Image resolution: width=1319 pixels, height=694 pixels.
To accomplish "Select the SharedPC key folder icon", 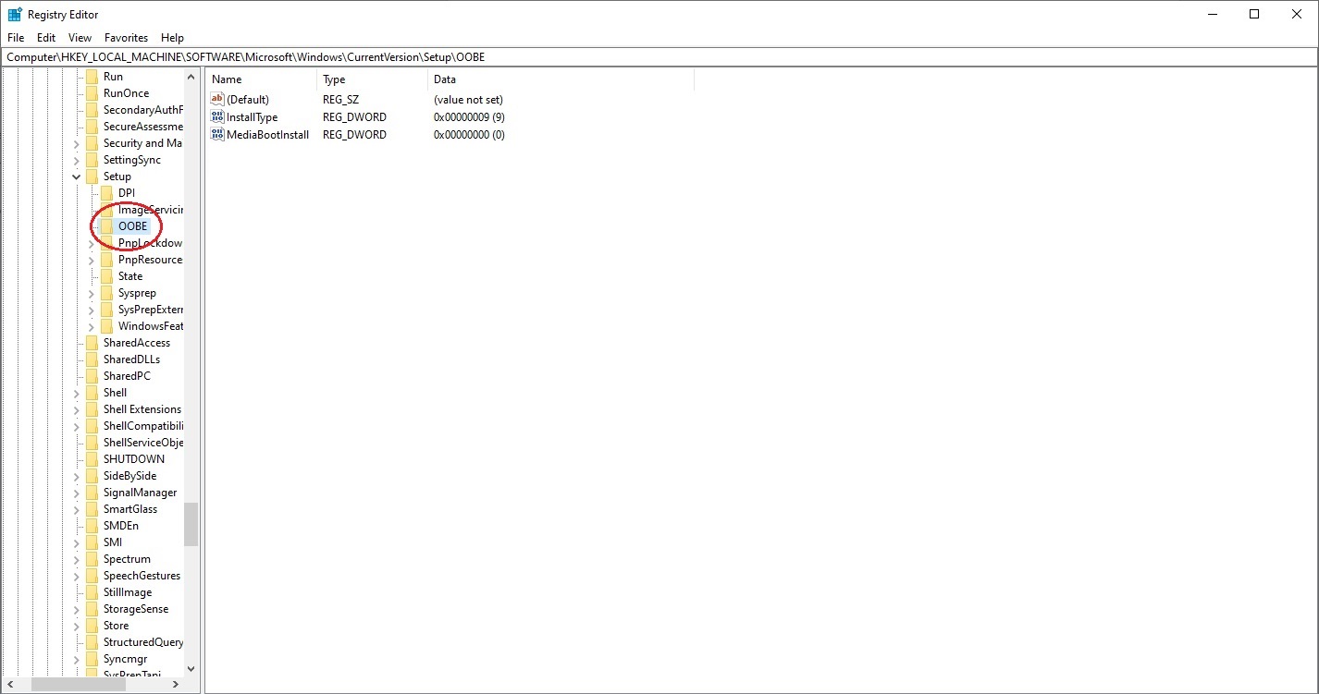I will tap(92, 376).
